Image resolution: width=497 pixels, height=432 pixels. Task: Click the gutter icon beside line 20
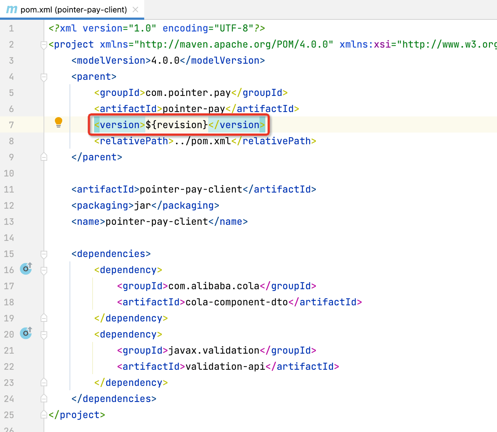pos(26,333)
